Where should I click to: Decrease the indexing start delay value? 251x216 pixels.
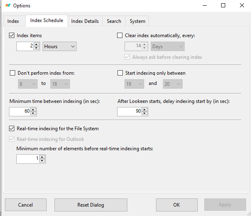(x=145, y=113)
